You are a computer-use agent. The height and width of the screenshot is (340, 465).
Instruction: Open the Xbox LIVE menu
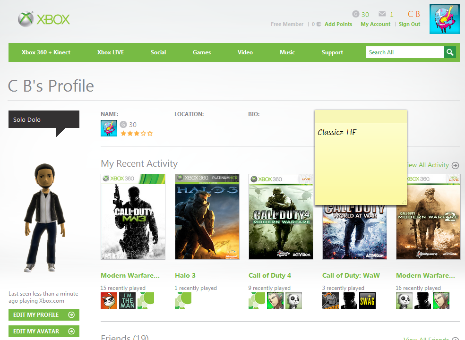111,52
